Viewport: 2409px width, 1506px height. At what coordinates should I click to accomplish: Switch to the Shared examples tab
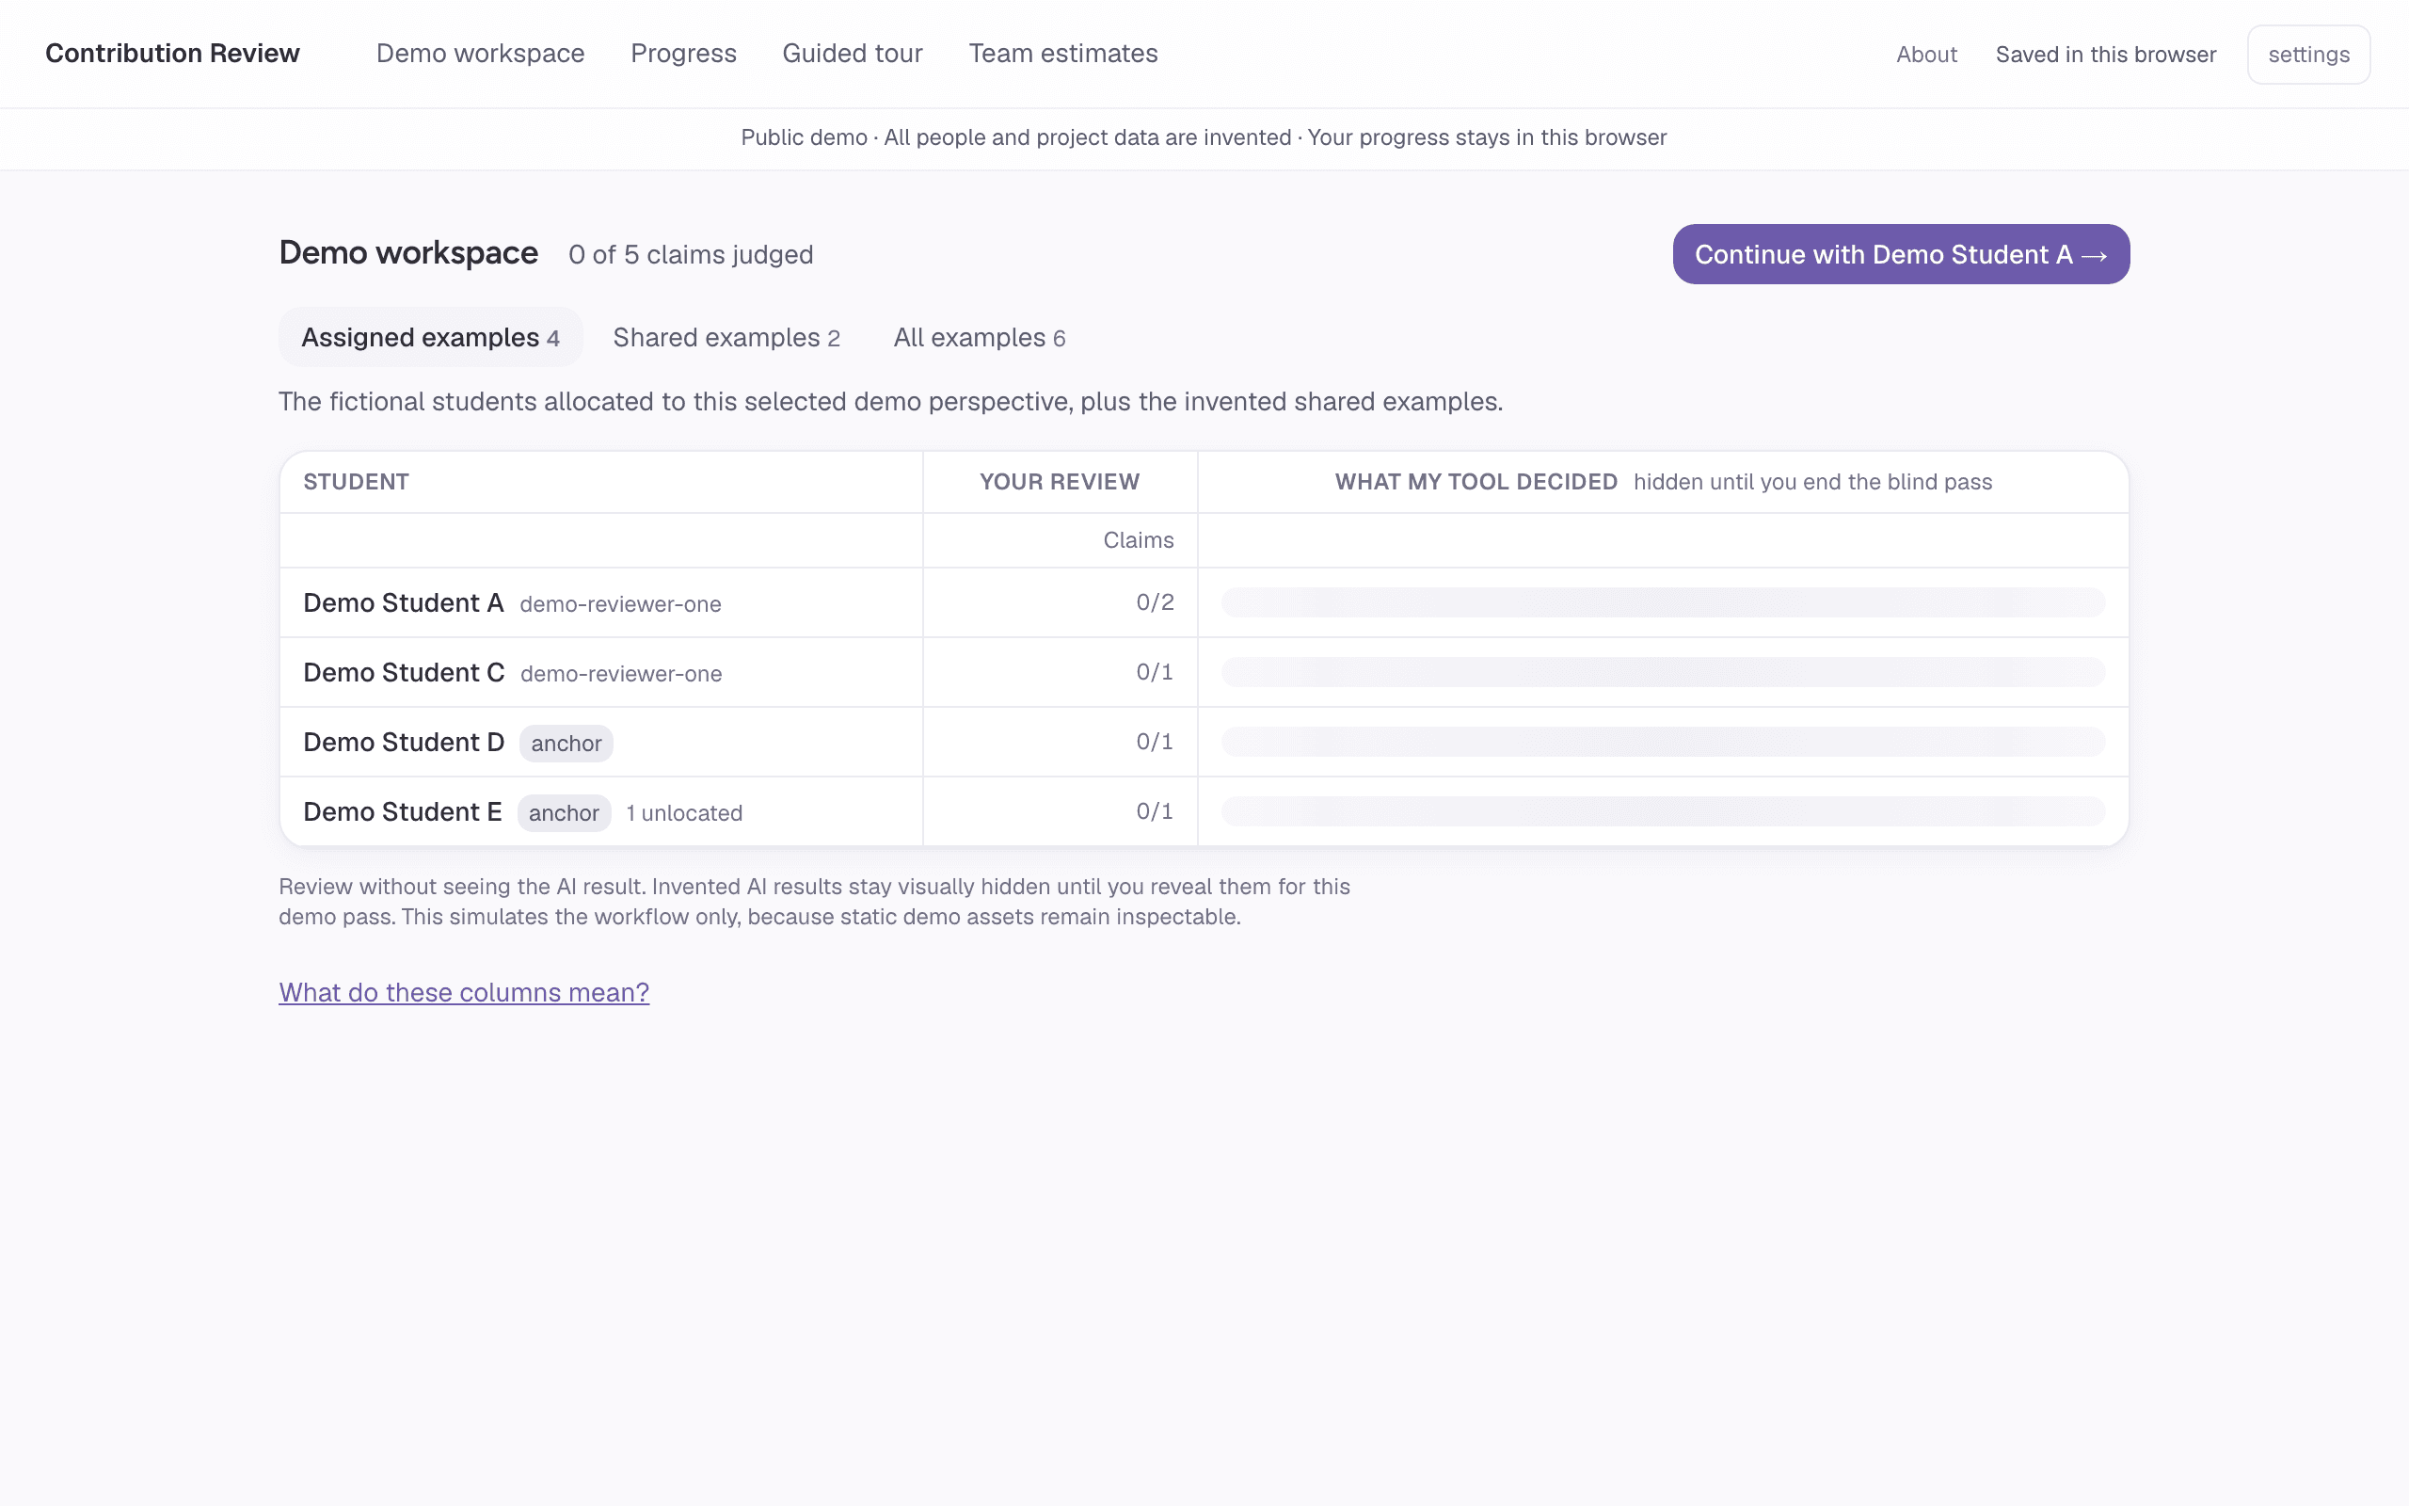(726, 338)
